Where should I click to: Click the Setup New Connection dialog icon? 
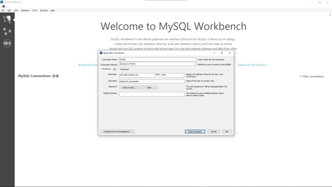point(101,53)
